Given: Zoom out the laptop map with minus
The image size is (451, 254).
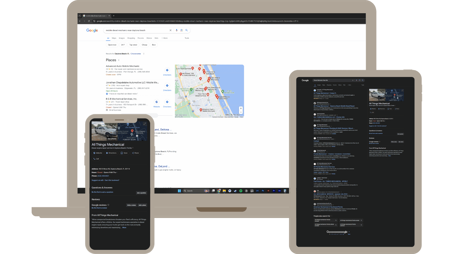Looking at the screenshot, I should point(241,112).
